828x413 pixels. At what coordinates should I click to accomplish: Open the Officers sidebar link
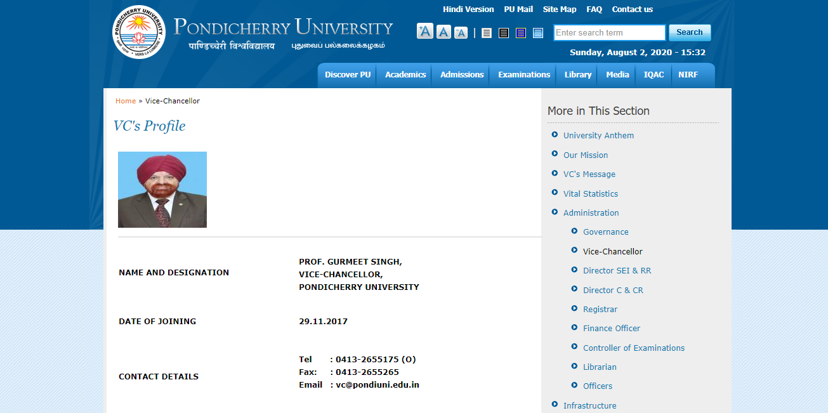598,386
